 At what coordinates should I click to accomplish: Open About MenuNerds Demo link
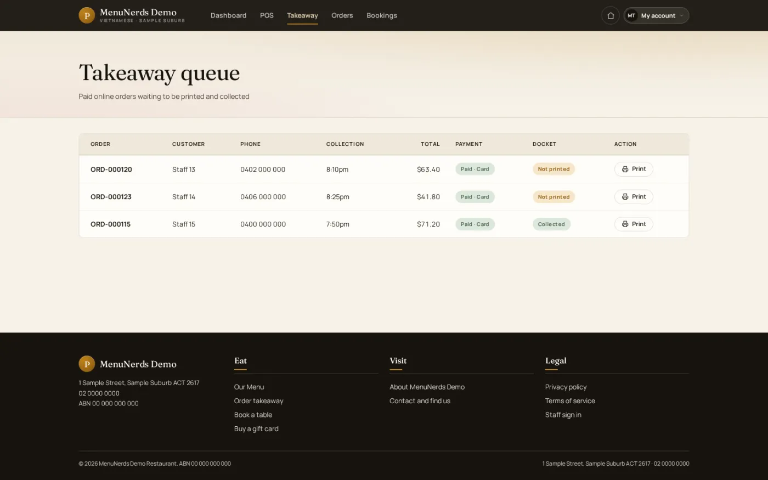pos(427,387)
